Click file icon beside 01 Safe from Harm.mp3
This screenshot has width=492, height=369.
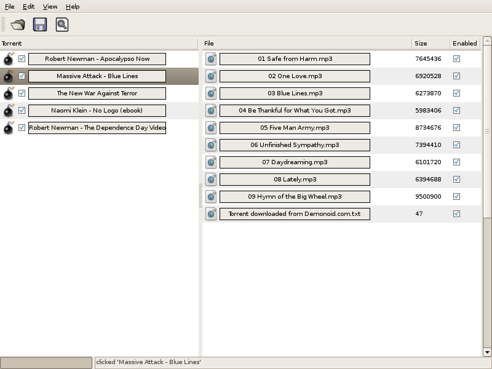pyautogui.click(x=211, y=58)
